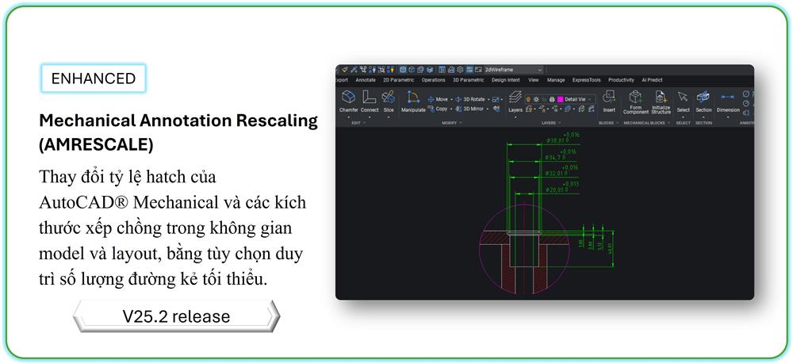Click the Dimension tool icon
Screen dimensions: 793x364
(x=728, y=97)
